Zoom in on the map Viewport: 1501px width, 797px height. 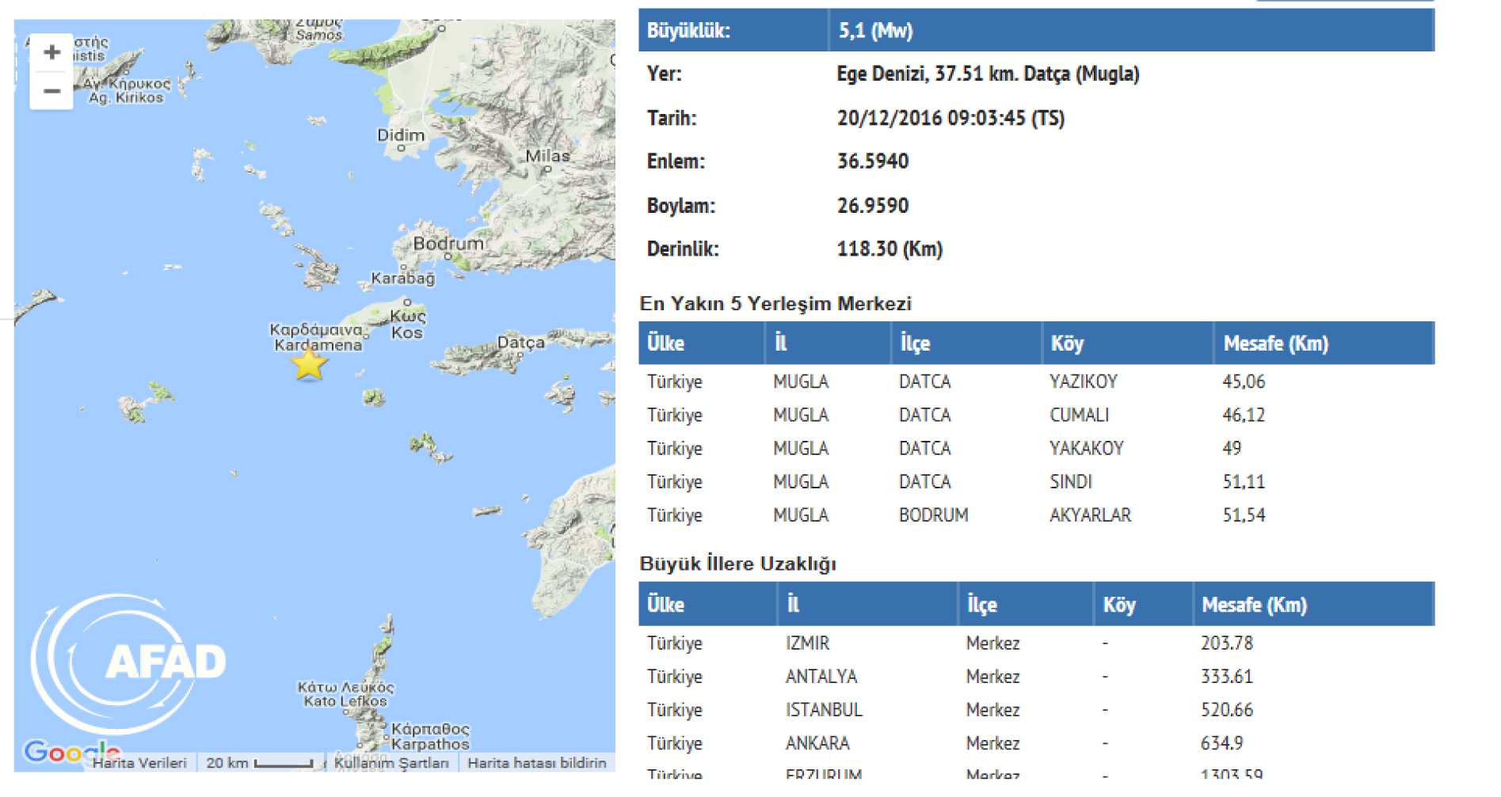[x=51, y=53]
